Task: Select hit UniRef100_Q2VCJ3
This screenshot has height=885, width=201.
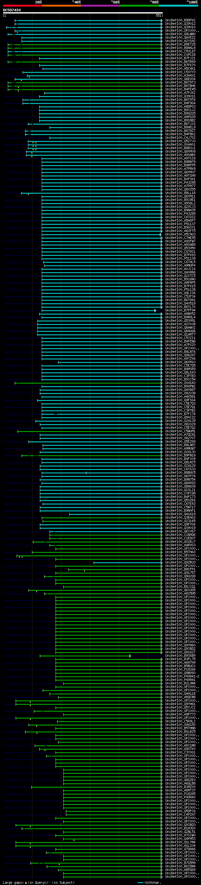Action: (x=180, y=207)
